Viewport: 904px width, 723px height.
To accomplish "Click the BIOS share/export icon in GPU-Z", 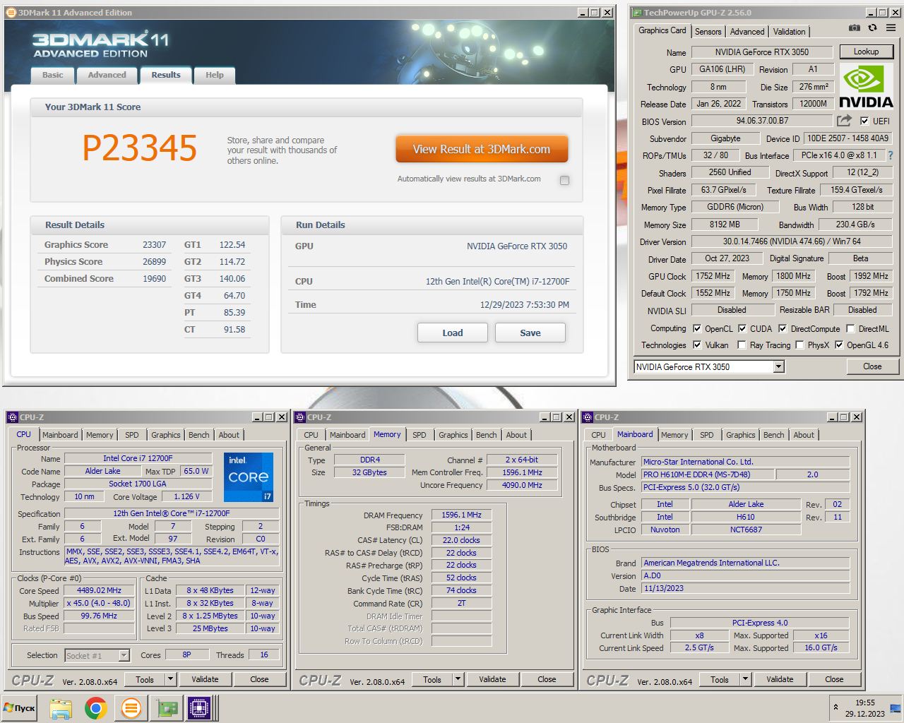I will point(844,121).
